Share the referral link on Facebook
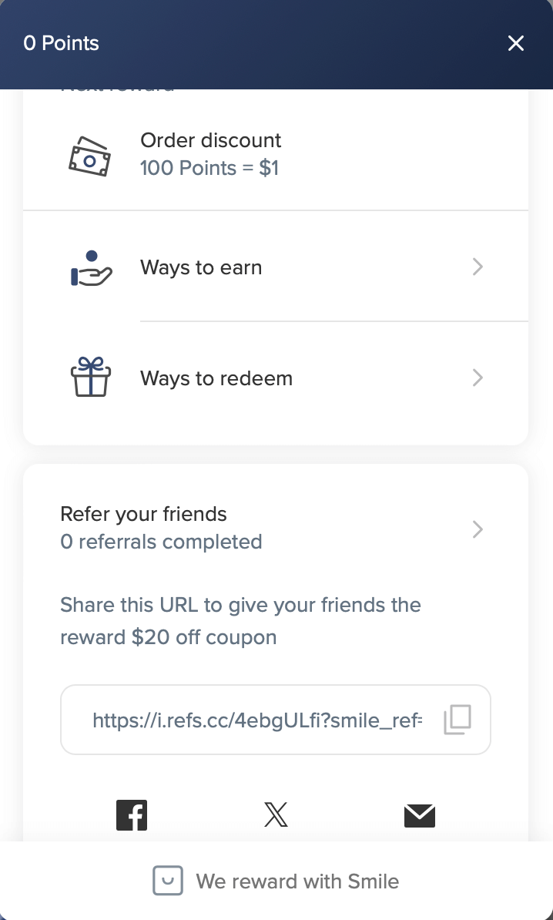553x920 pixels. click(x=132, y=815)
